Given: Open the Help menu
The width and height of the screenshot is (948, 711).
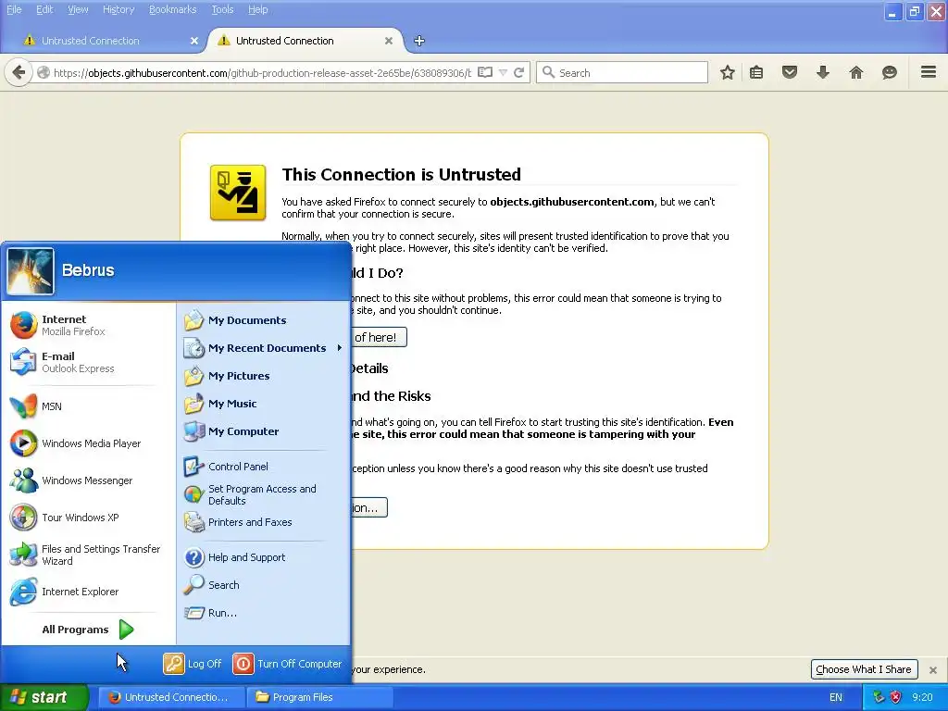Looking at the screenshot, I should point(257,9).
